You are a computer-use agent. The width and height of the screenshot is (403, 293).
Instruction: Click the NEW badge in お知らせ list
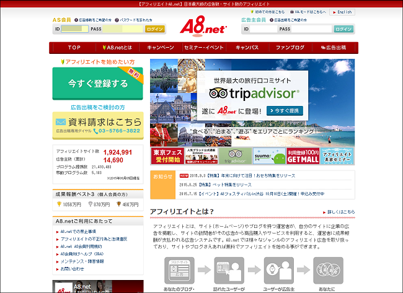[x=184, y=176]
